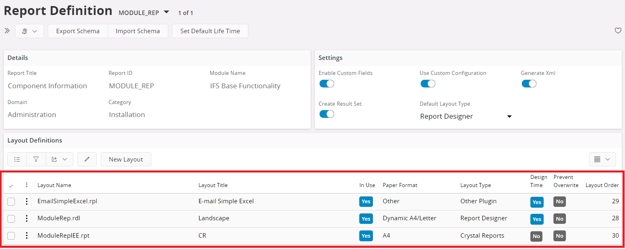Open the notification bell dropdown menu

pyautogui.click(x=29, y=31)
